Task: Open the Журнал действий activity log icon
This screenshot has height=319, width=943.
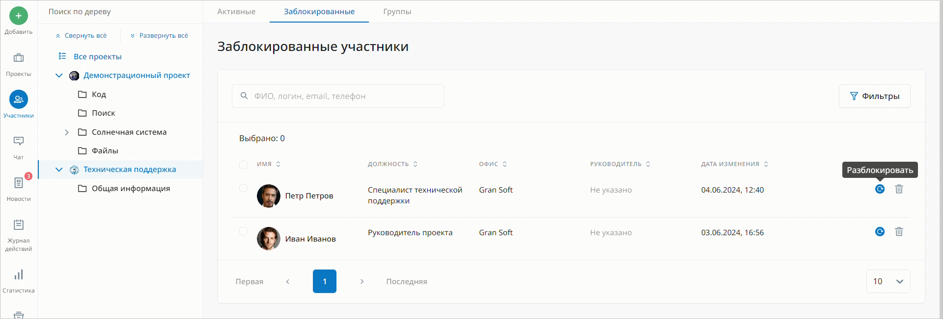Action: (x=19, y=224)
